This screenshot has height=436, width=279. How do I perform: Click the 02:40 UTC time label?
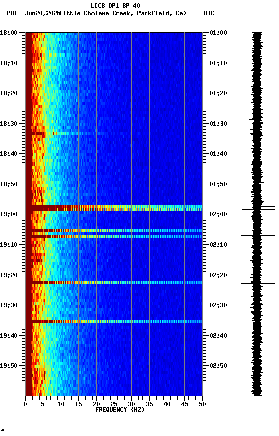point(218,336)
